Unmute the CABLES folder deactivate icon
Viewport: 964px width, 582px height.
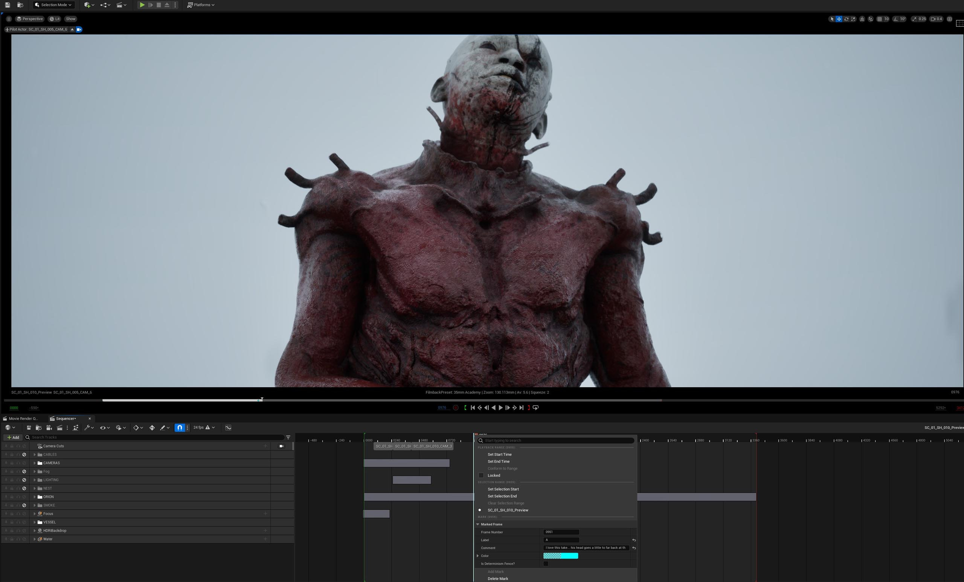24,454
